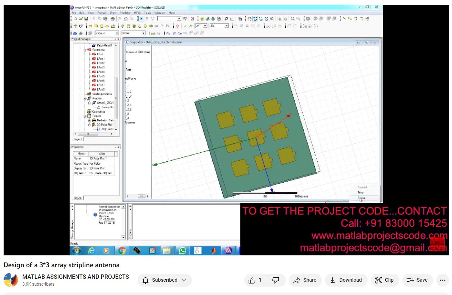Open the HFSS menu in menu bar
The height and width of the screenshot is (295, 452).
[137, 13]
